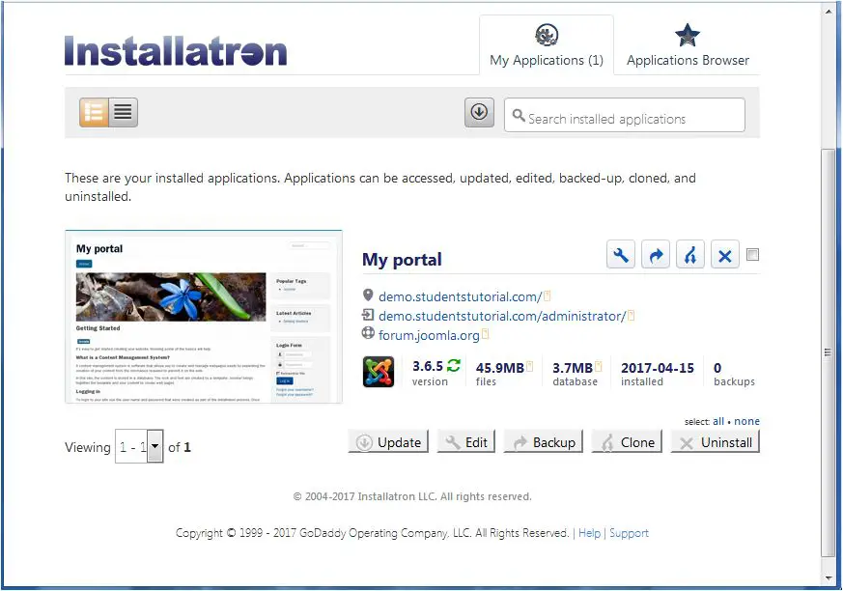Open the My Applications tab
Viewport: 843px width, 591px height.
click(x=547, y=44)
